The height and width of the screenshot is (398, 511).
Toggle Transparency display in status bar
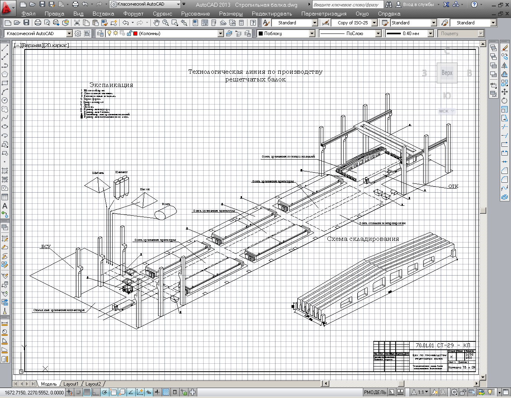click(166, 392)
